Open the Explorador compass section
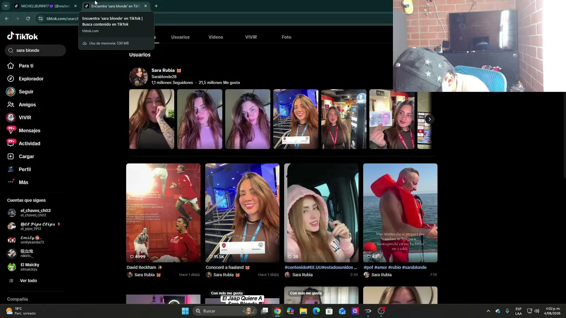This screenshot has height=318, width=566. point(25,79)
